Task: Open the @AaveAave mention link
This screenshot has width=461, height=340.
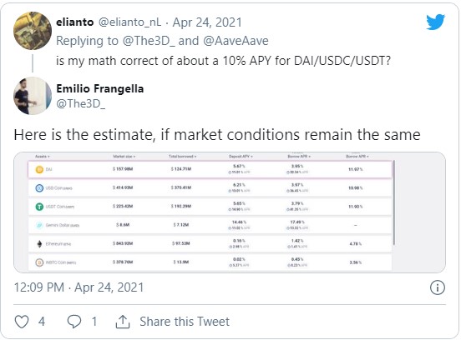Action: (x=236, y=41)
